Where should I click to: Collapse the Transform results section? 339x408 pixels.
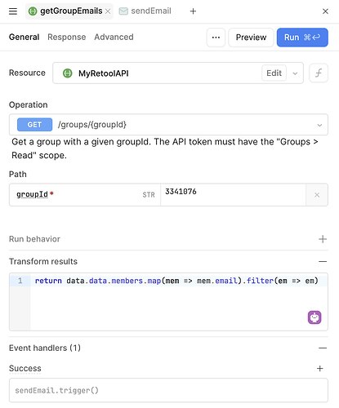[x=323, y=261]
